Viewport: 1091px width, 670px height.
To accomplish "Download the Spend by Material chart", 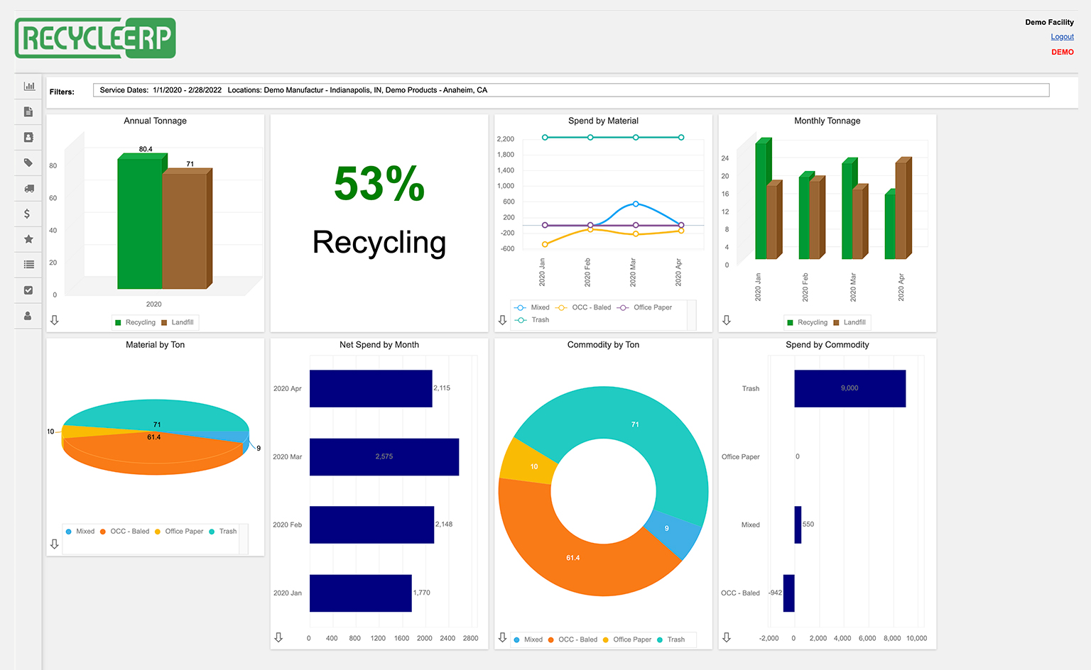I will pos(503,321).
